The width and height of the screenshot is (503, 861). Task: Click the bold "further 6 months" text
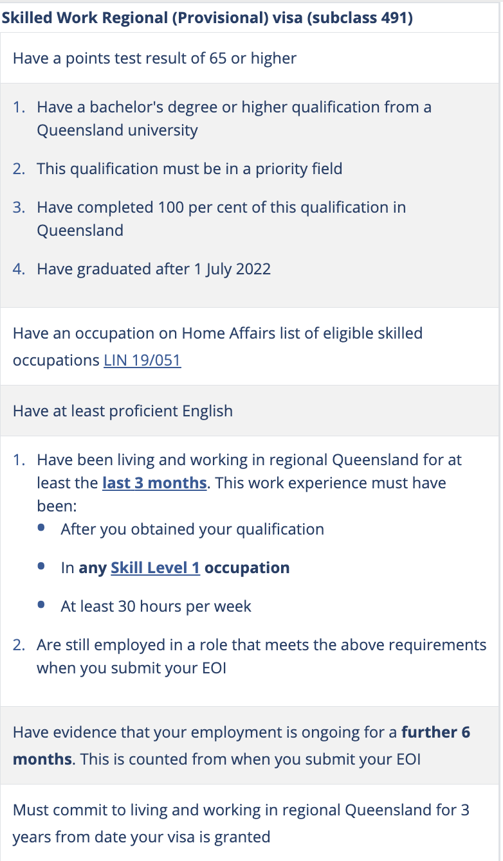[435, 732]
